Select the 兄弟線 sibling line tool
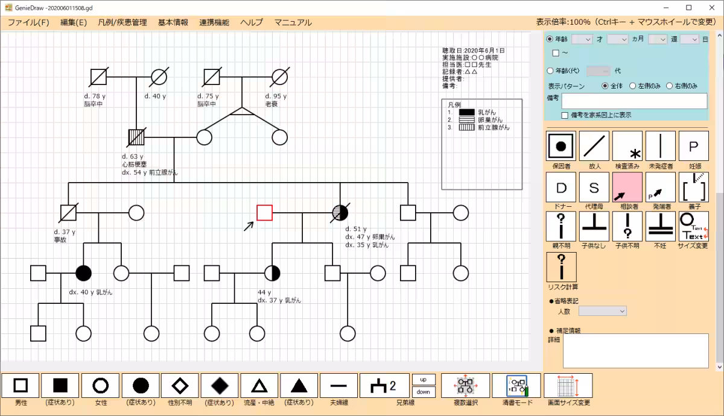This screenshot has height=416, width=724. click(x=384, y=385)
